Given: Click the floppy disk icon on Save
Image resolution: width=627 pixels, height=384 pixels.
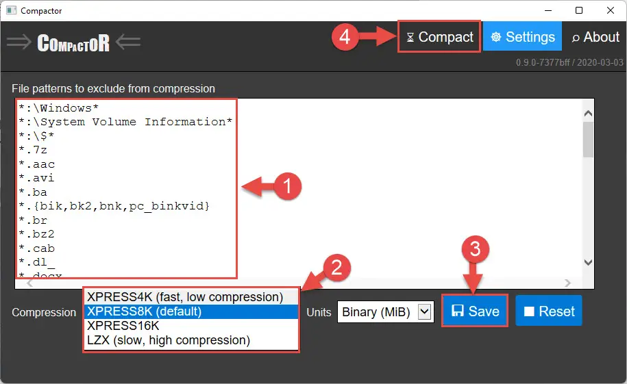Looking at the screenshot, I should point(458,311).
